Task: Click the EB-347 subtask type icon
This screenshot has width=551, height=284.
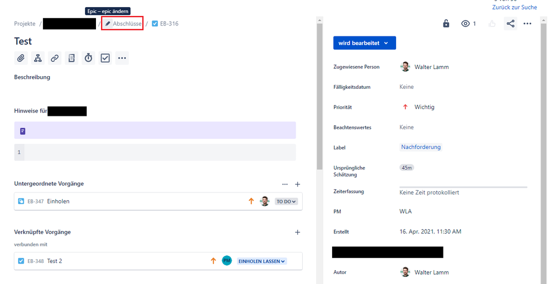Action: point(21,201)
